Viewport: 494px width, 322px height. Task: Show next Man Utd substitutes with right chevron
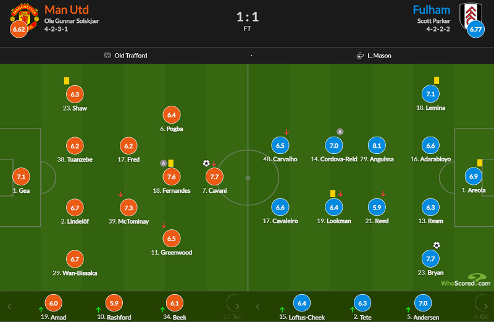(x=238, y=307)
